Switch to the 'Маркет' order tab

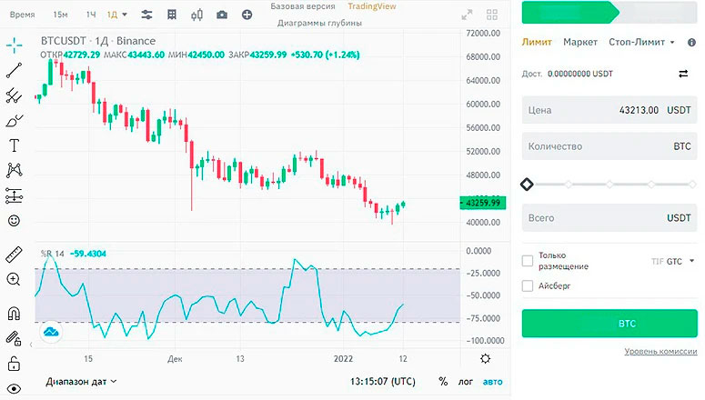coord(580,42)
